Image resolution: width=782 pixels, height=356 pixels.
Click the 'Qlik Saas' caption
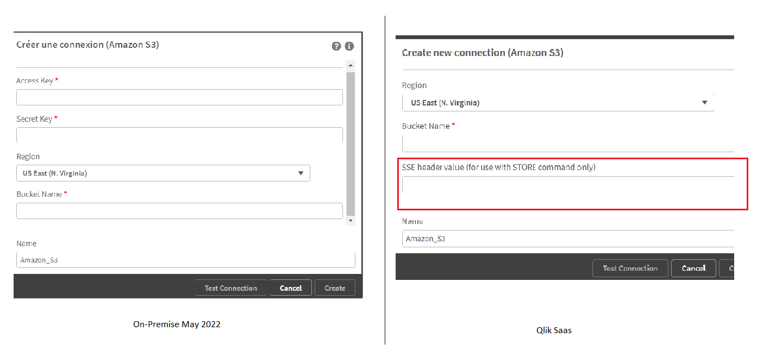[554, 330]
